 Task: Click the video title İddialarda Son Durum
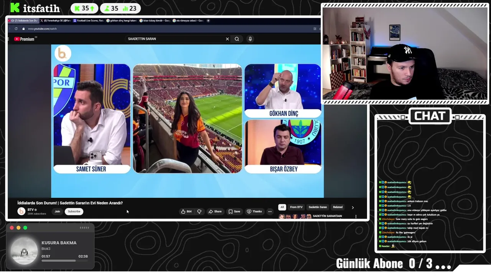(x=70, y=203)
